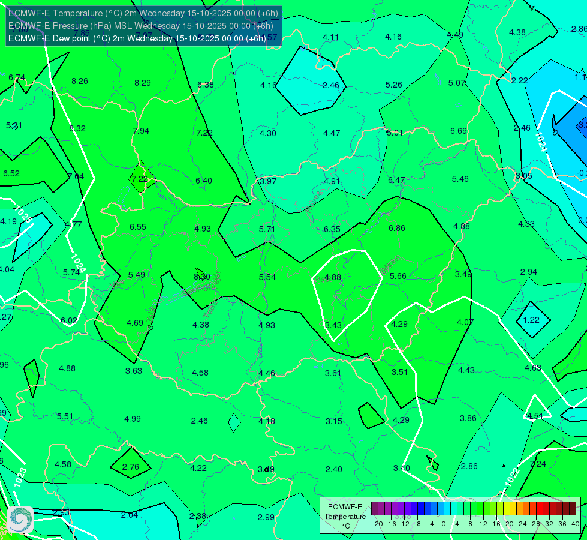The width and height of the screenshot is (587, 540).
Task: Click the 3.43 temperature value
Action: (333, 325)
